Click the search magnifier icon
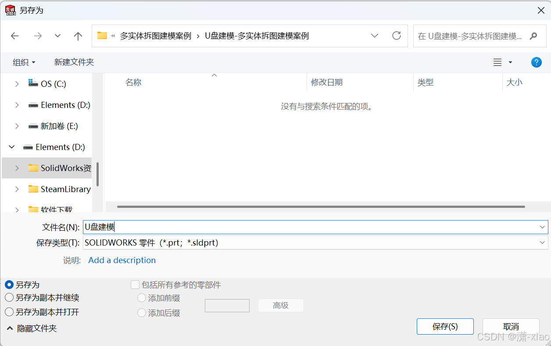The width and height of the screenshot is (551, 346). tap(533, 36)
